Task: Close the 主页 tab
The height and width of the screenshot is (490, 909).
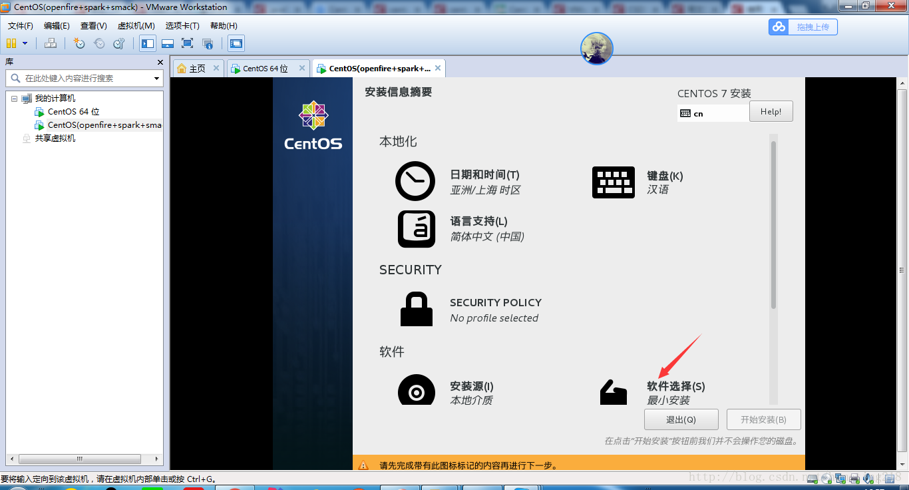Action: 216,68
